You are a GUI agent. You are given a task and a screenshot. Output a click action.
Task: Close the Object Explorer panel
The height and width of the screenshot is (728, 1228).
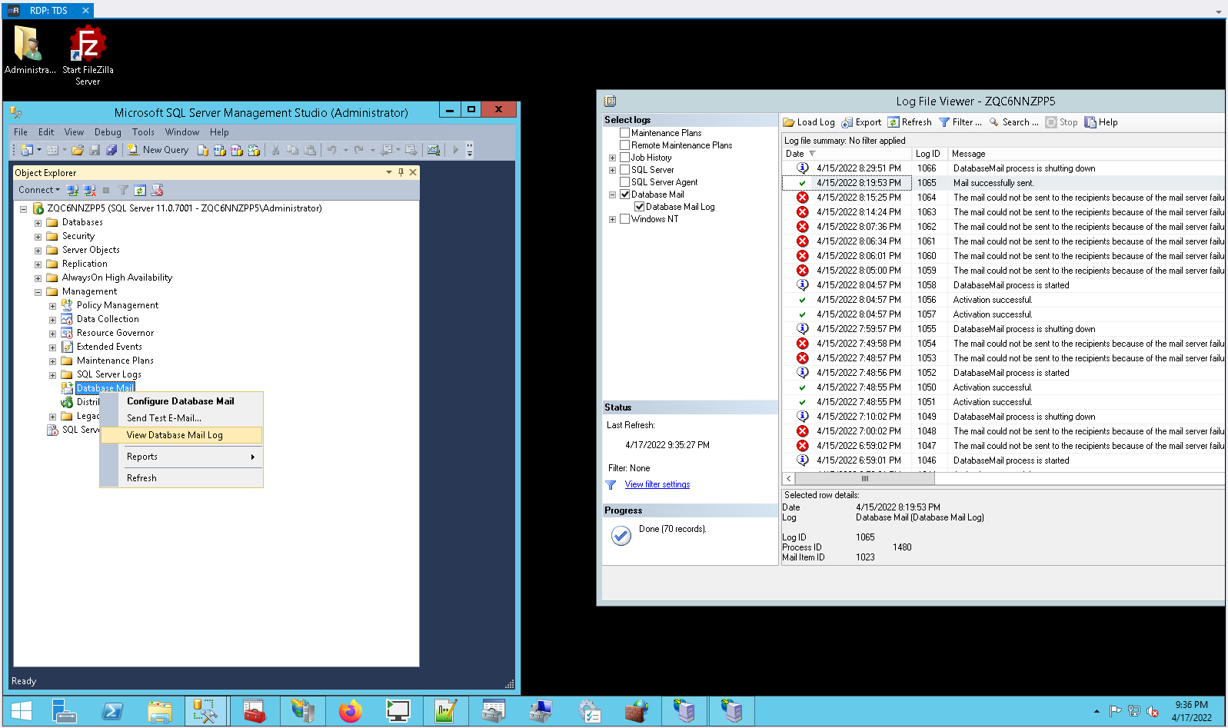(x=413, y=172)
